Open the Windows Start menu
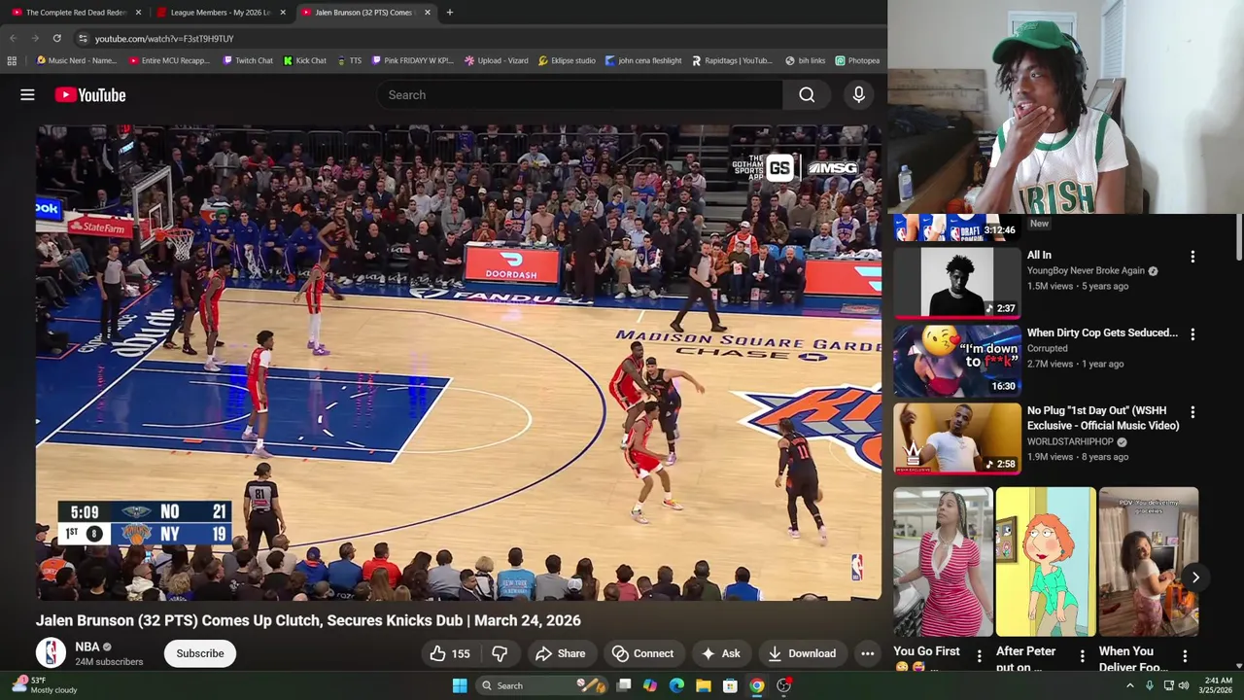The width and height of the screenshot is (1244, 700). (460, 685)
